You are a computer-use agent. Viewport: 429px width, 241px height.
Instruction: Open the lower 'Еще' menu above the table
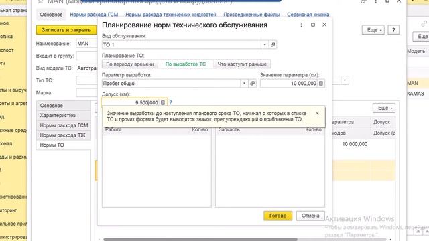[384, 108]
